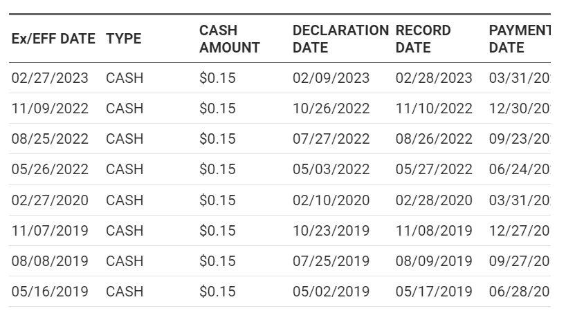Select declaration date 07/25/2019
Viewport: 575px width, 313px height.
click(x=331, y=261)
